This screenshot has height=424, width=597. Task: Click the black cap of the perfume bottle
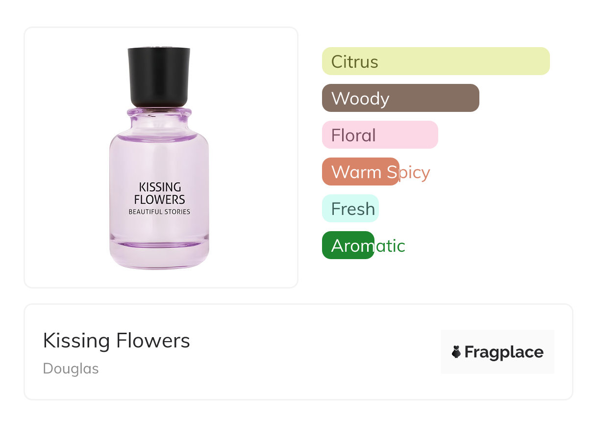pos(159,76)
